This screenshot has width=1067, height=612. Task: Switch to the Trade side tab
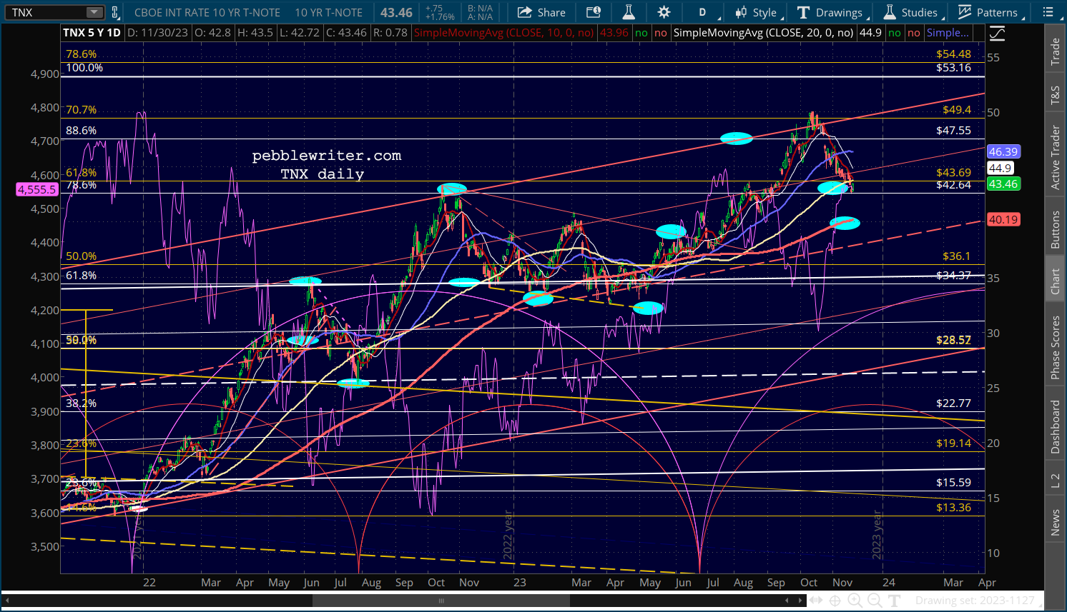(1055, 52)
